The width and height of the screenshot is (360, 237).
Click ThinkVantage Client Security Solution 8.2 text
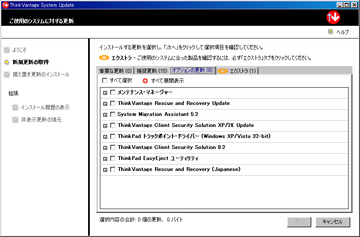click(x=172, y=147)
